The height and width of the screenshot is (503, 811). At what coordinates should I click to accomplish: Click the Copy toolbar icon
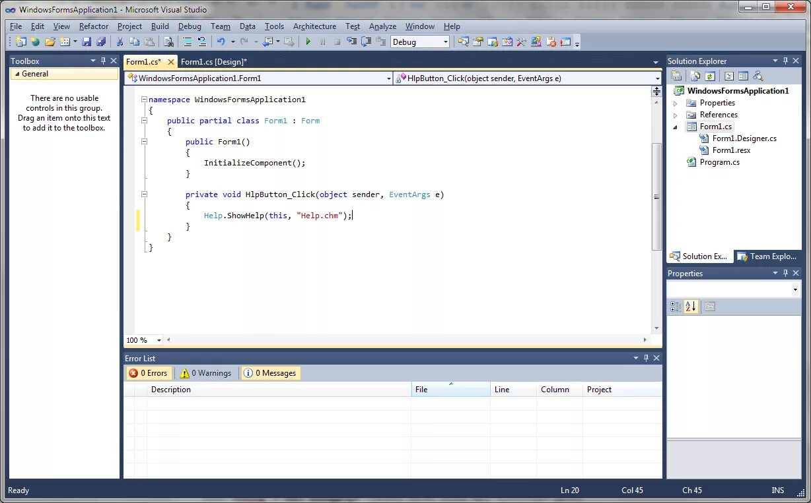134,42
